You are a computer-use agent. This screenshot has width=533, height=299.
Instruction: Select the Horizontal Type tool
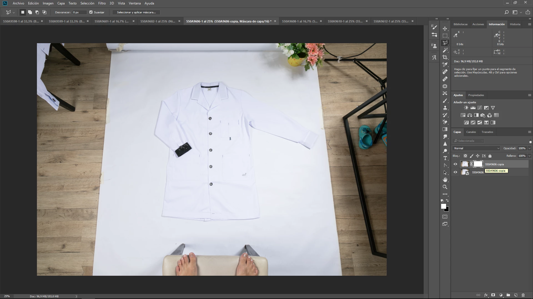pos(445,158)
